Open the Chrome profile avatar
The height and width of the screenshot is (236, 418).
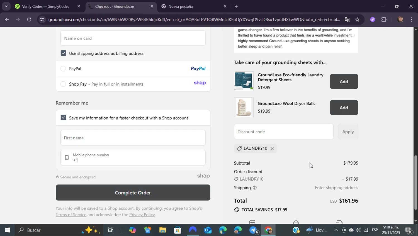pos(400,20)
